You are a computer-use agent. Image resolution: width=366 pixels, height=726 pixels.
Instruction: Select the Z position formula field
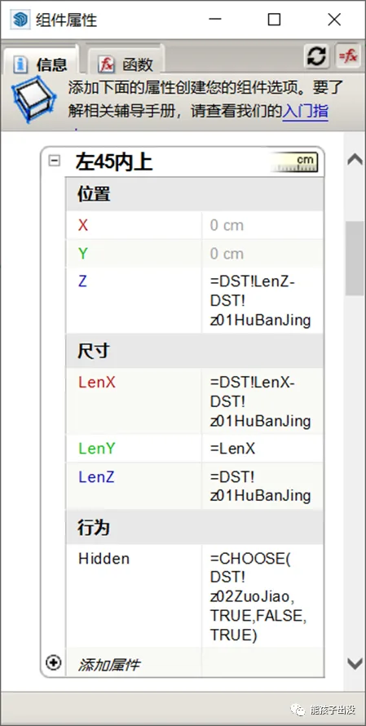pyautogui.click(x=262, y=300)
